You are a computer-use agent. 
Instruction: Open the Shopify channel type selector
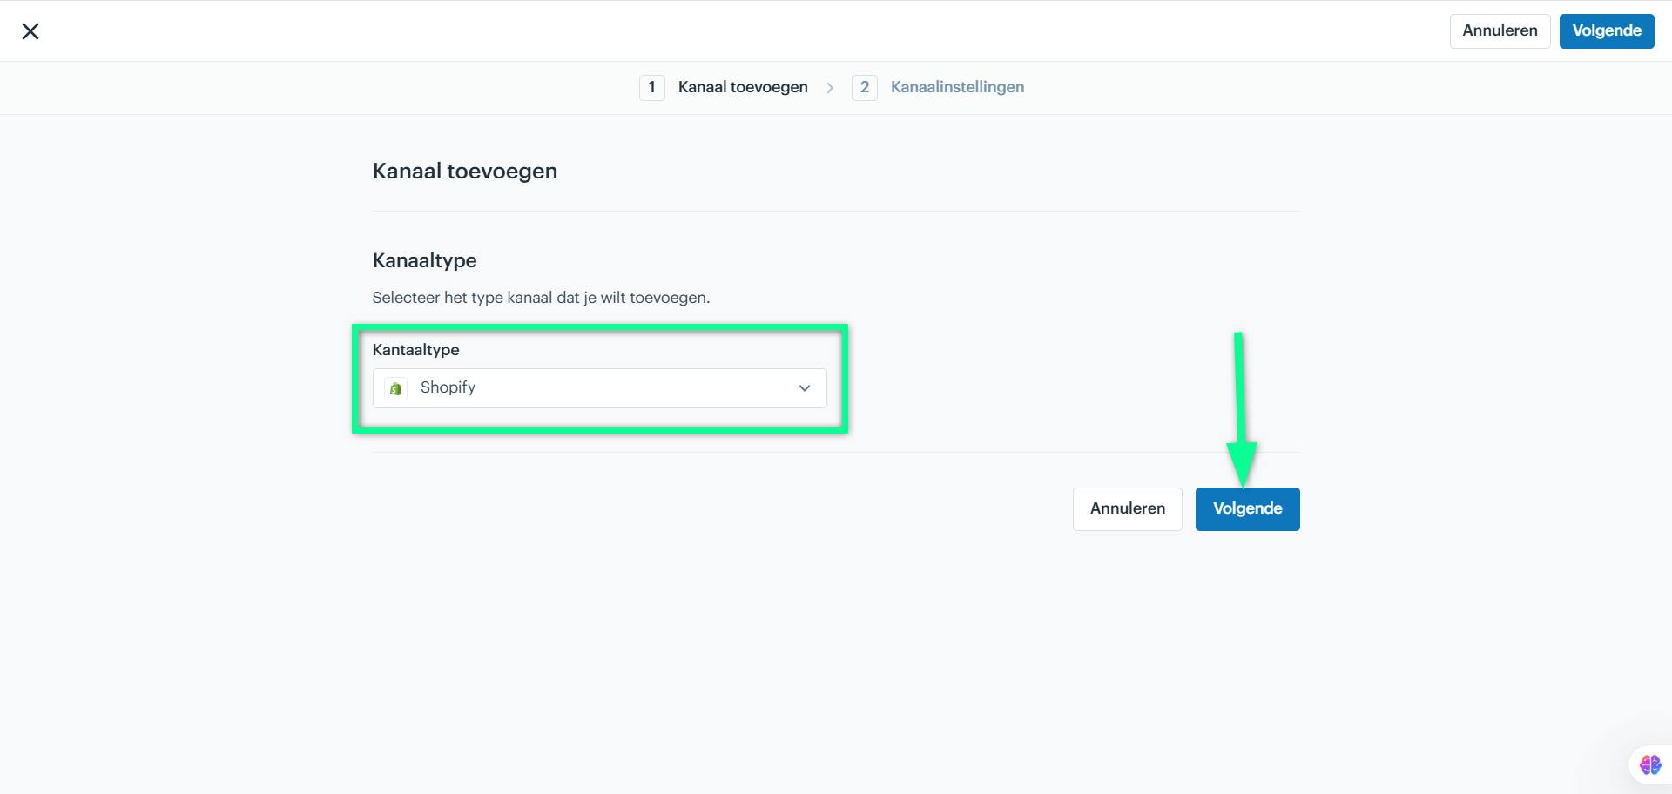pyautogui.click(x=599, y=388)
